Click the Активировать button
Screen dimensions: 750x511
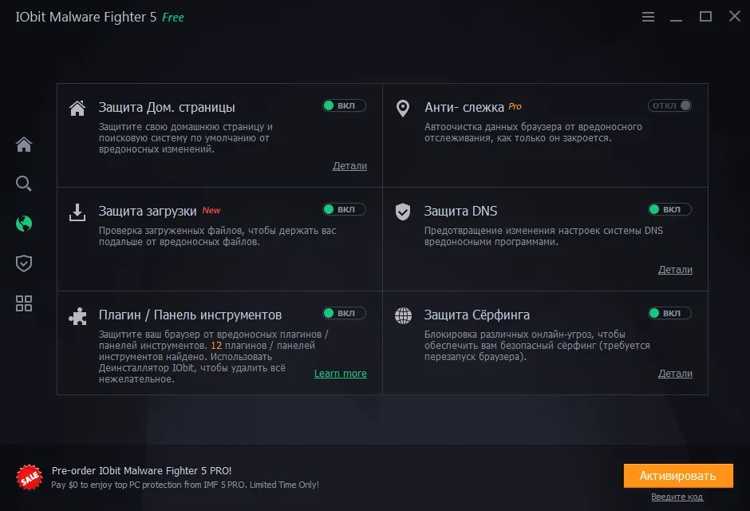[678, 476]
